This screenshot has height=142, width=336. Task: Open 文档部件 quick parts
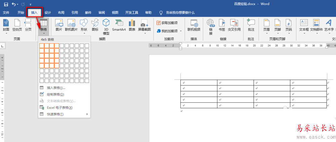coord(316,27)
